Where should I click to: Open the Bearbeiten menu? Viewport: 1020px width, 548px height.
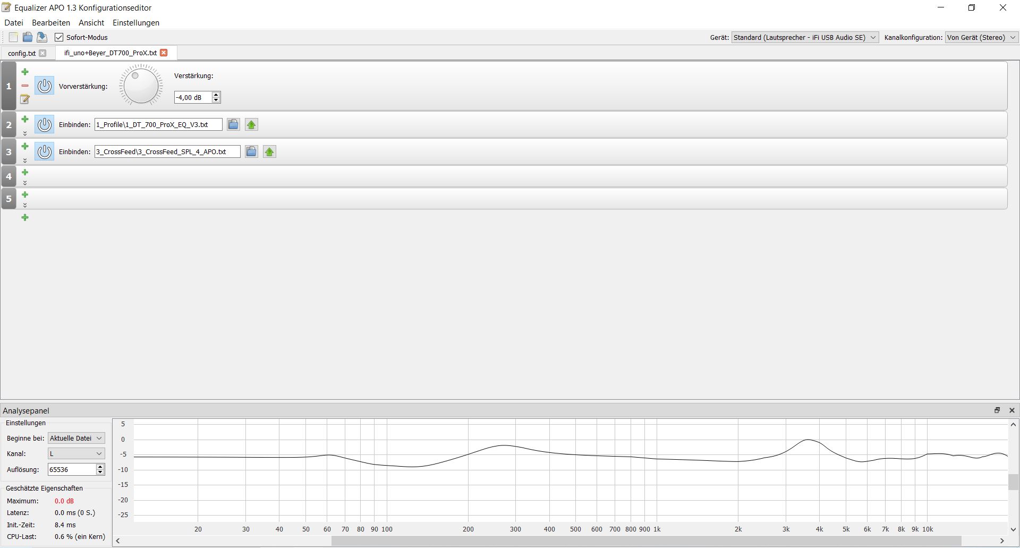pos(51,23)
